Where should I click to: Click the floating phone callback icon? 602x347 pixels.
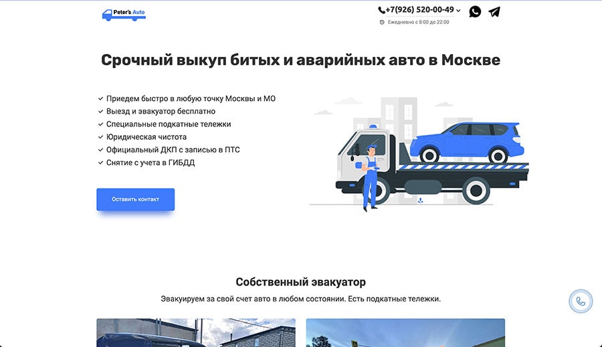(581, 302)
